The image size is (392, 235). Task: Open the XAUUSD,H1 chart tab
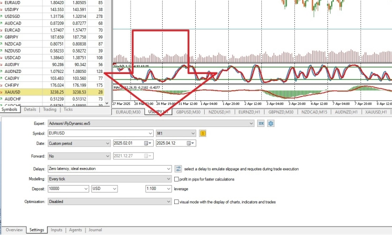pyautogui.click(x=376, y=112)
